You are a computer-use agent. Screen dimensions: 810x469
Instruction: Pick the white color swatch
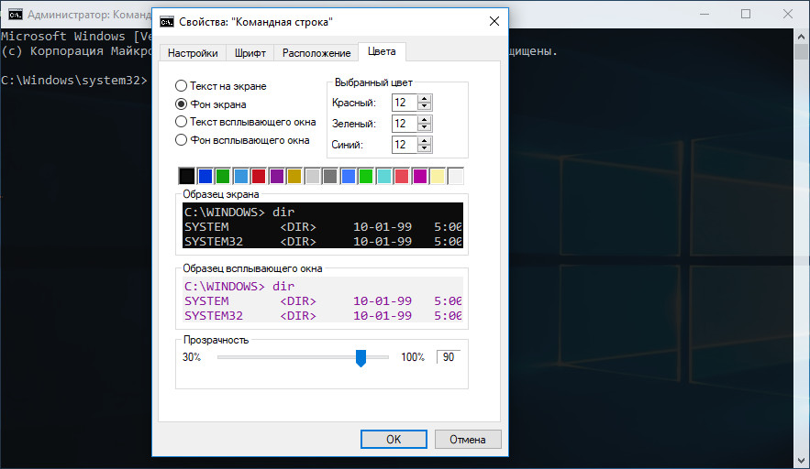coord(456,176)
